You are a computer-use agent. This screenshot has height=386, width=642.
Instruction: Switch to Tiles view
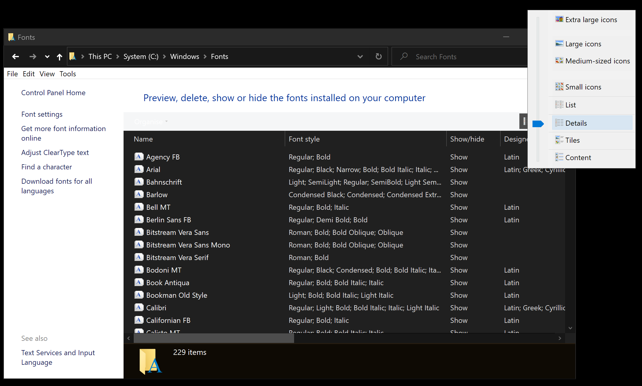tap(572, 140)
